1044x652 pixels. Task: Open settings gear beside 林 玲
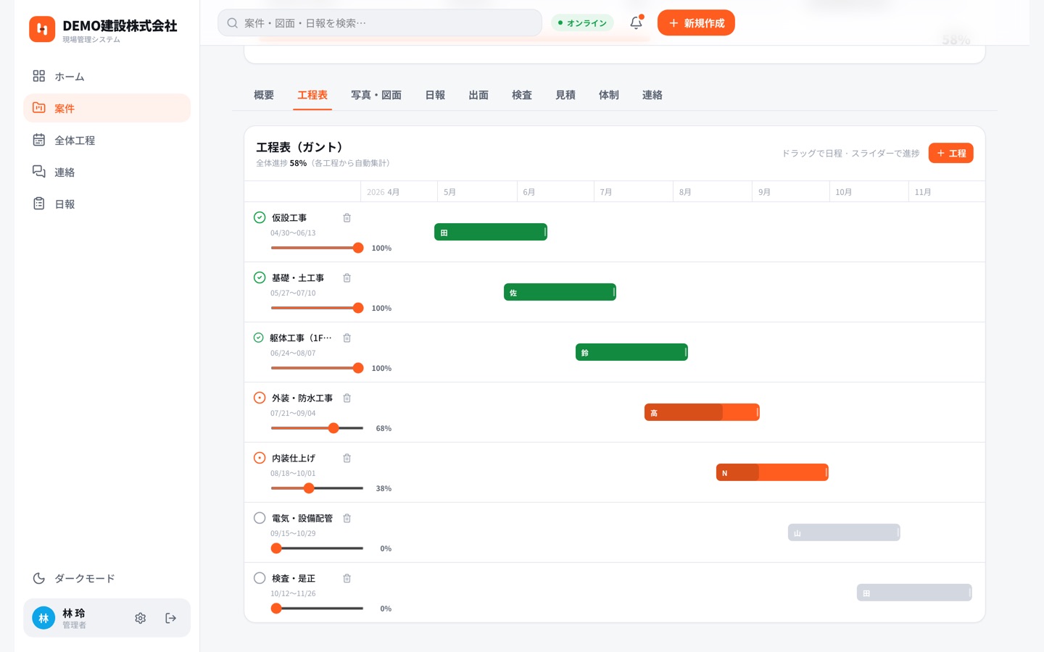141,618
